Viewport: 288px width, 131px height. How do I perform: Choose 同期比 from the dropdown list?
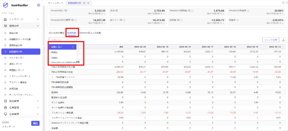click(63, 58)
